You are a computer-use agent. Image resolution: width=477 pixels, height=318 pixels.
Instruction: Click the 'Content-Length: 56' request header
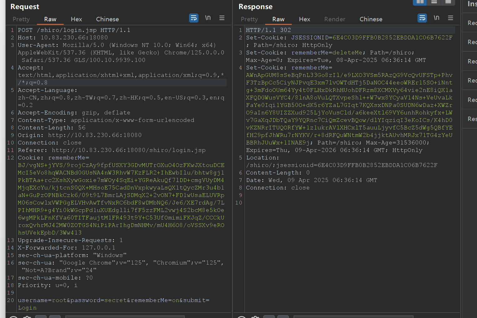52,128
